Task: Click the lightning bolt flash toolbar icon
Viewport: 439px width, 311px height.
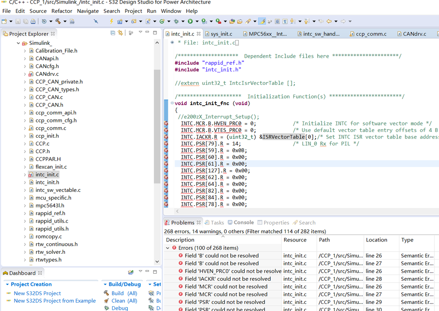Action: click(111, 21)
